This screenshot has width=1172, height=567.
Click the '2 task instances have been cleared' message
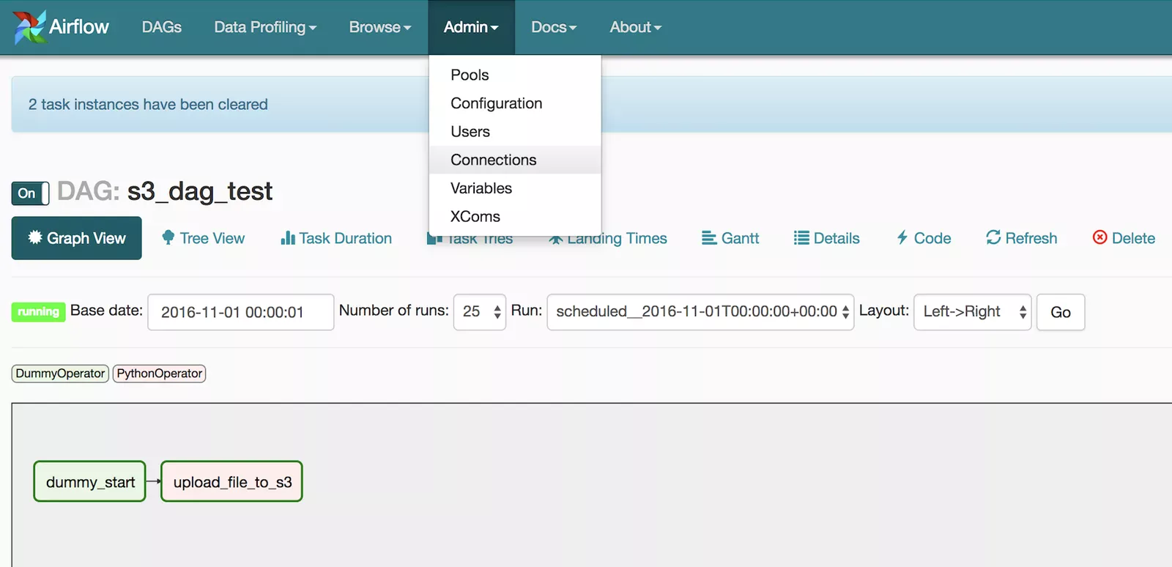tap(148, 105)
